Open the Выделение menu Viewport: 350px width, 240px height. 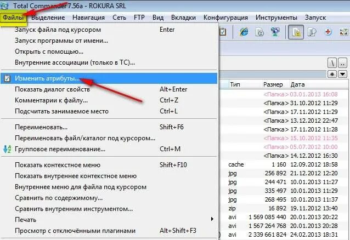click(x=48, y=18)
